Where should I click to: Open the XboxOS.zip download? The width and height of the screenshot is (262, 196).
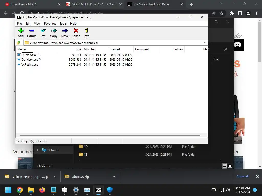(80, 177)
